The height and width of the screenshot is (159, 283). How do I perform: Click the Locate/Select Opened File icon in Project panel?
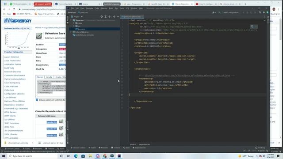coord(102,17)
